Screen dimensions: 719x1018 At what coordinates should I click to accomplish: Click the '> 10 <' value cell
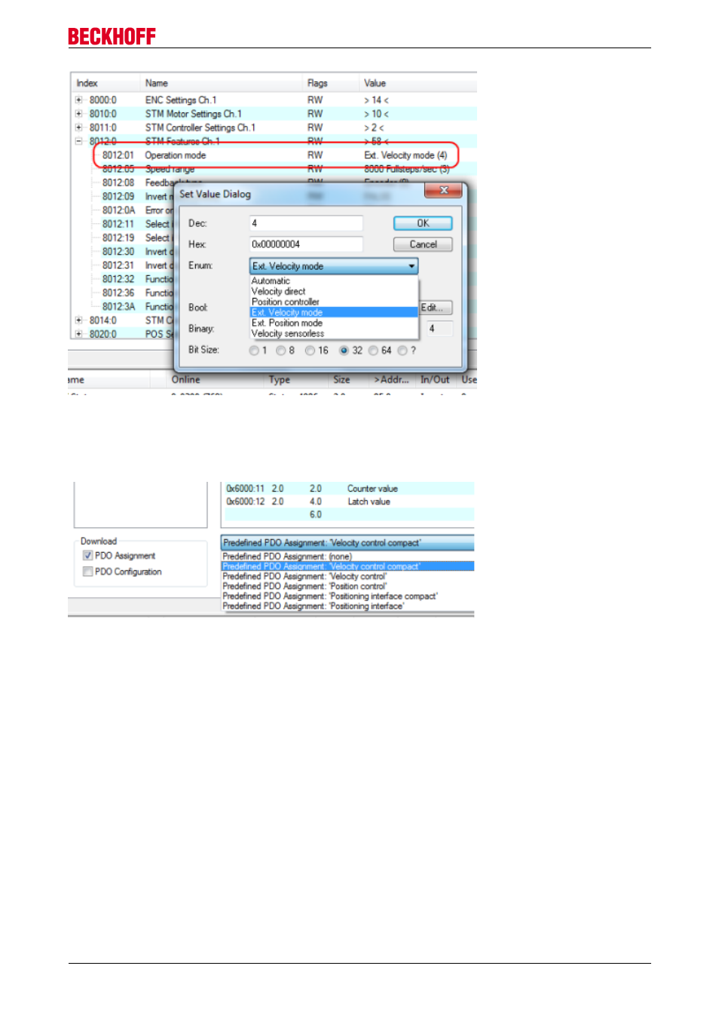tap(377, 114)
